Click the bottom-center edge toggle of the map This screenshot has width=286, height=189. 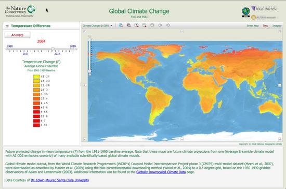(182, 139)
